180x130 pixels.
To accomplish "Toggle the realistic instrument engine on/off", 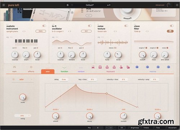I will tap(44, 26).
